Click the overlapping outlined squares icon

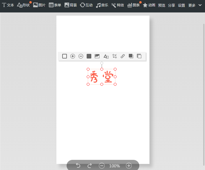pos(139,56)
